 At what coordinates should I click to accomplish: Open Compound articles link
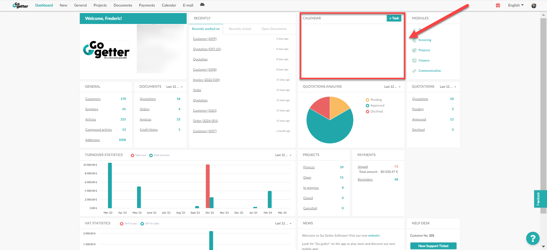point(99,130)
